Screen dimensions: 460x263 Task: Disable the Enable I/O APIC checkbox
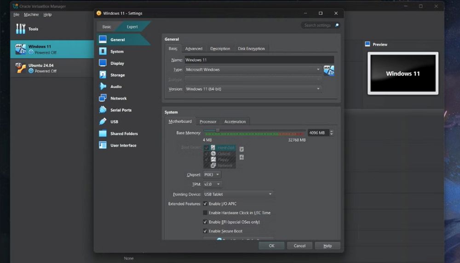click(x=205, y=204)
